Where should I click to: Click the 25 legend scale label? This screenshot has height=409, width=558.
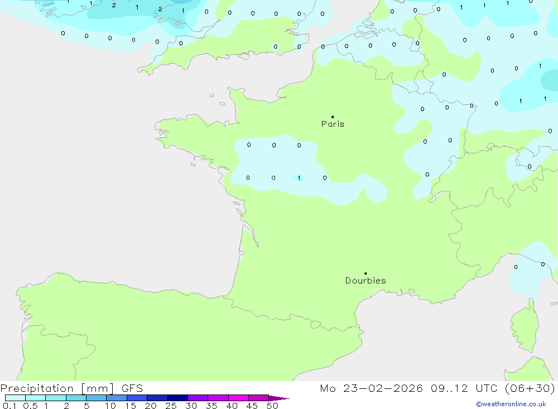click(x=171, y=406)
